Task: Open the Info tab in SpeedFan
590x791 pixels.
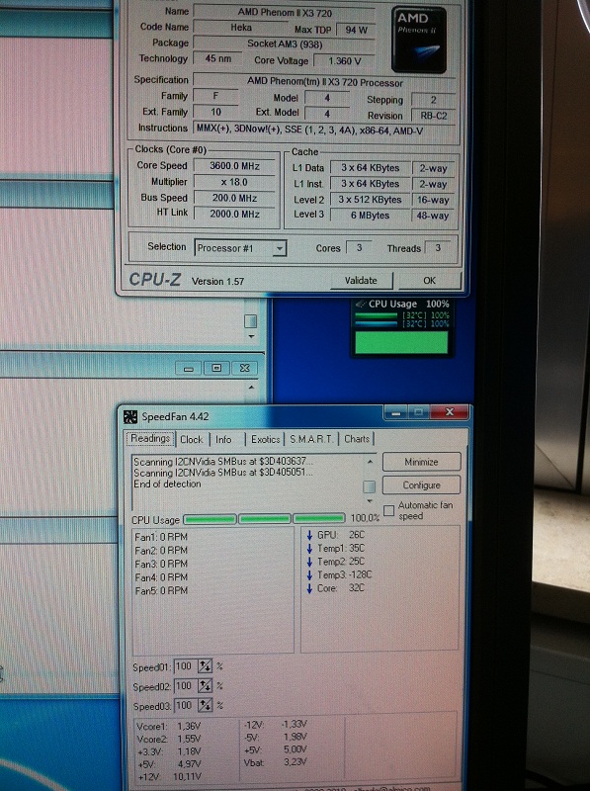Action: 223,439
